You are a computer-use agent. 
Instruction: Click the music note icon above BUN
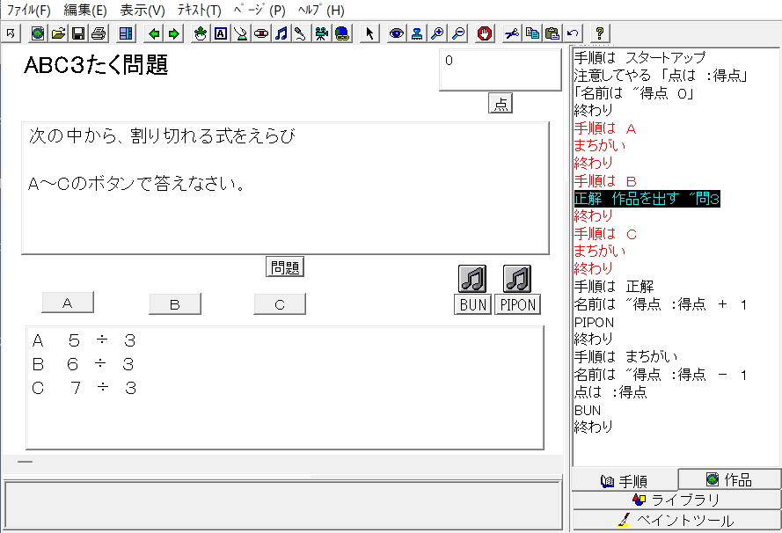(x=472, y=279)
